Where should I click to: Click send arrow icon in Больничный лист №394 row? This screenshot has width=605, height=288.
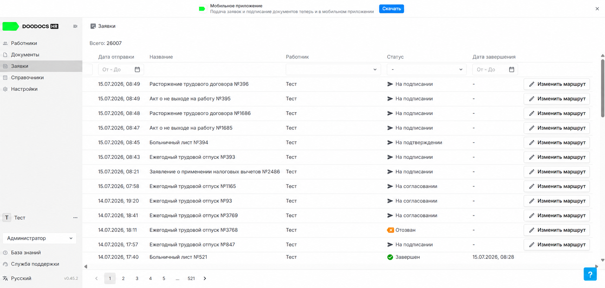[390, 142]
